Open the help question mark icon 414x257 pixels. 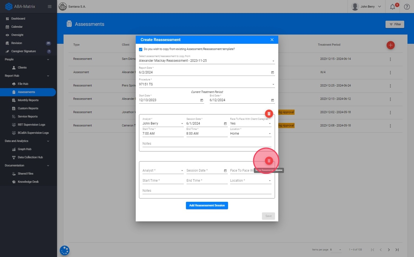tap(407, 7)
